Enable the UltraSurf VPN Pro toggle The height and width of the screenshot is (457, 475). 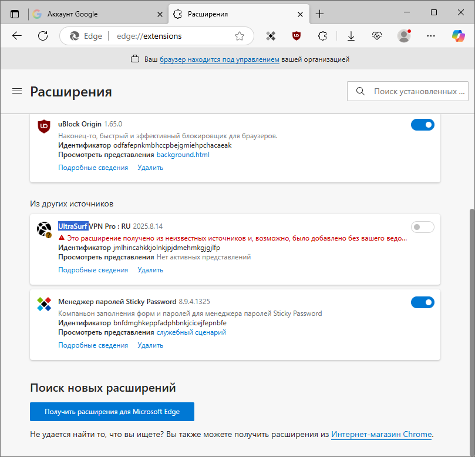click(423, 227)
